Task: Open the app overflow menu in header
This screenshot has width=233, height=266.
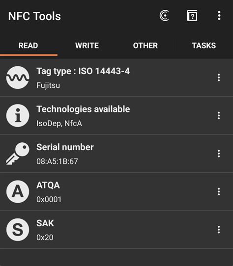Action: tap(219, 16)
